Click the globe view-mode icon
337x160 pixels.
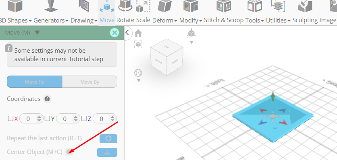(x=138, y=73)
